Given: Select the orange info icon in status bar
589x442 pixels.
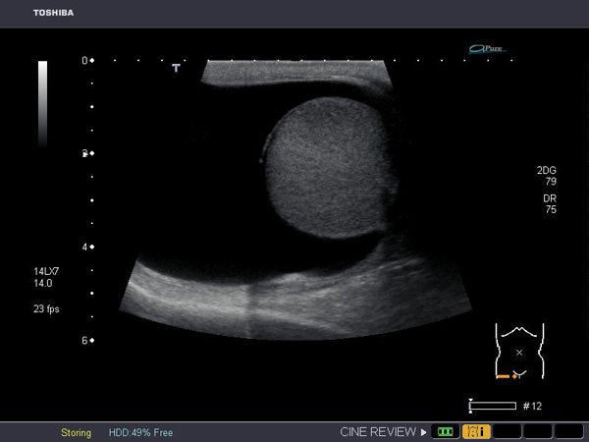Looking at the screenshot, I should pyautogui.click(x=476, y=431).
